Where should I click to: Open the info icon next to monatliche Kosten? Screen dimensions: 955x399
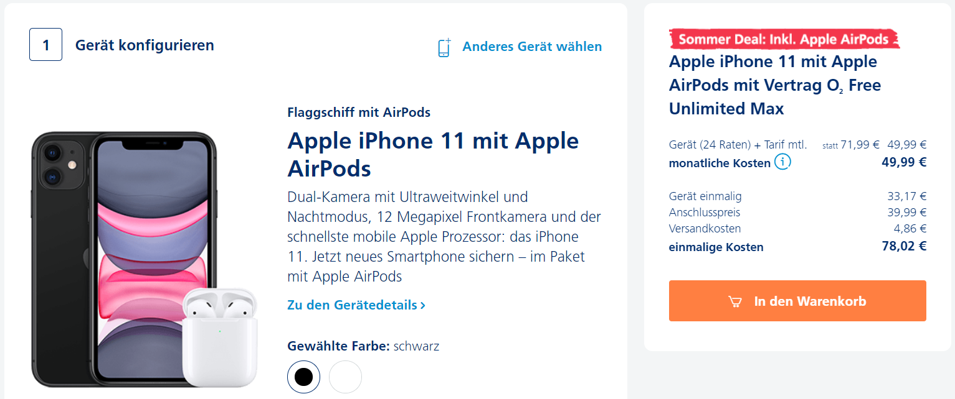782,163
